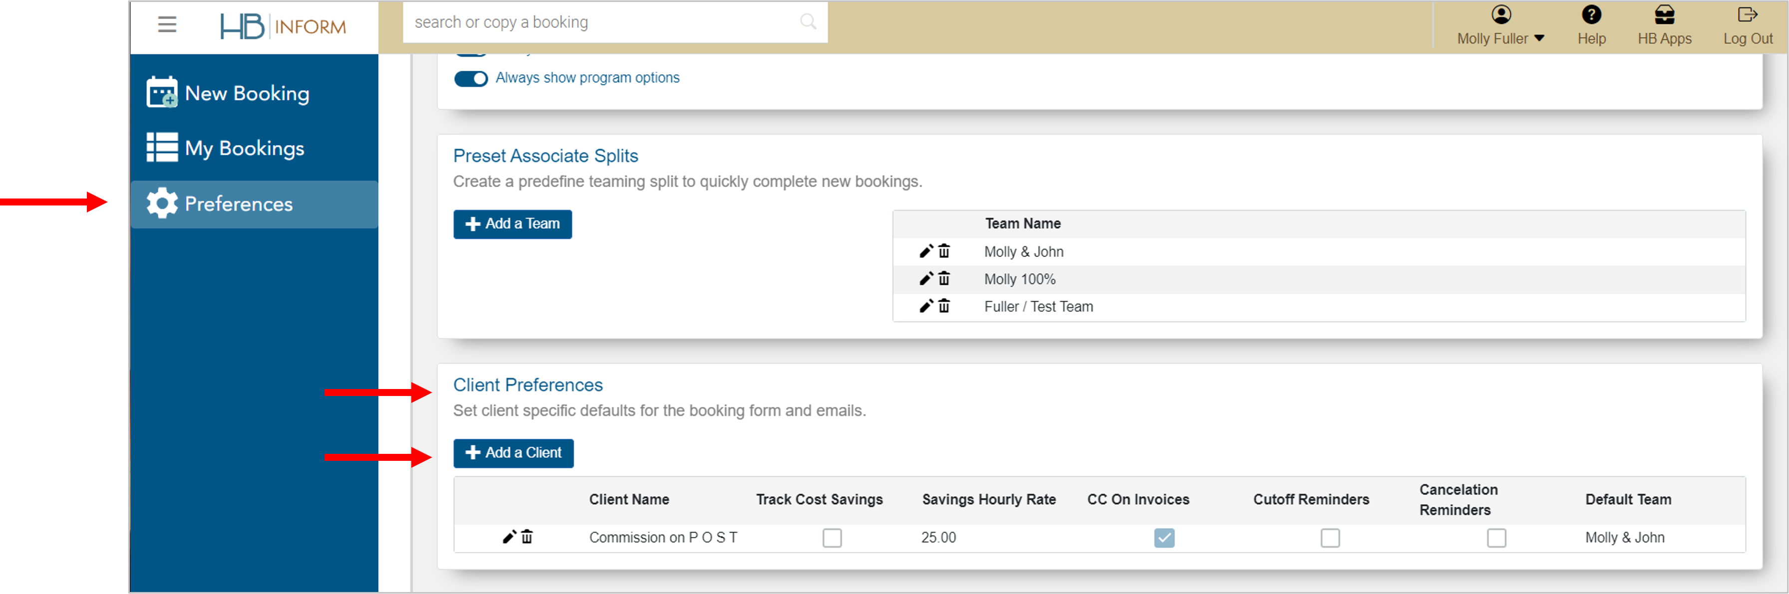
Task: Delete the Molly 100% team
Action: [x=944, y=279]
